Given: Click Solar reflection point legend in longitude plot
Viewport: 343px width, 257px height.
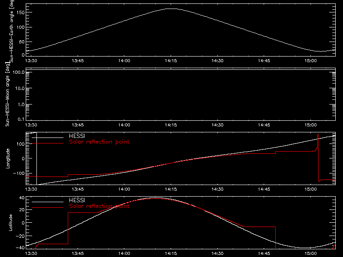Looking at the screenshot, I should tap(99, 142).
